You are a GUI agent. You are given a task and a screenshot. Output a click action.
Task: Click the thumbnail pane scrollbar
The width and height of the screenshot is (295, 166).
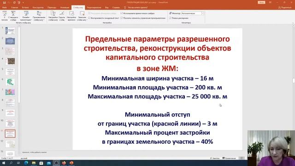pos(19,65)
